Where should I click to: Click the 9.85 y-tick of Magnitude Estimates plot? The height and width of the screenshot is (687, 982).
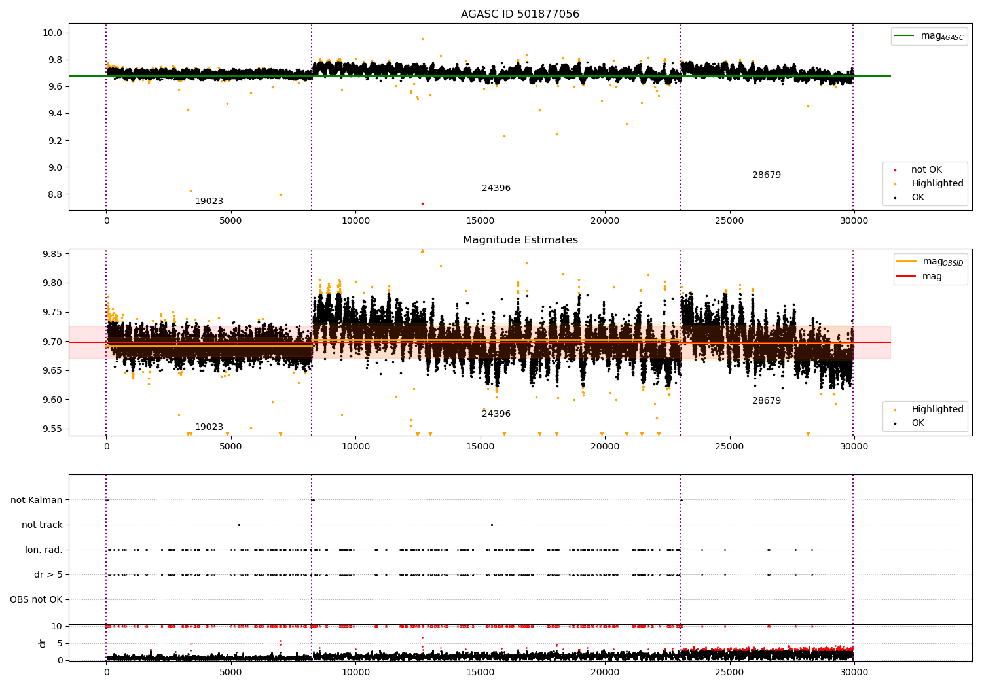[52, 255]
